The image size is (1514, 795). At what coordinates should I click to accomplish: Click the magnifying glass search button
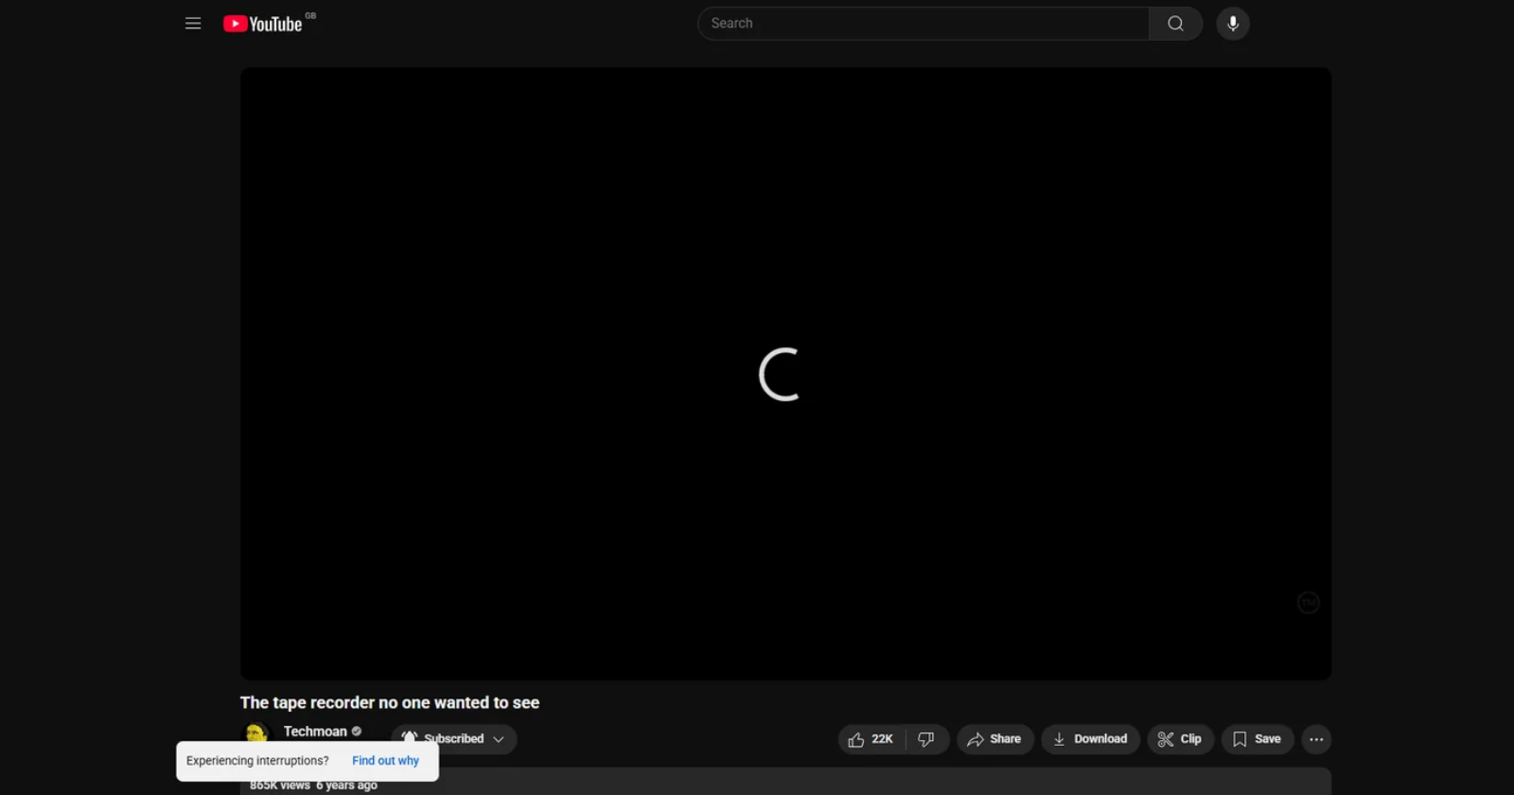coord(1175,24)
